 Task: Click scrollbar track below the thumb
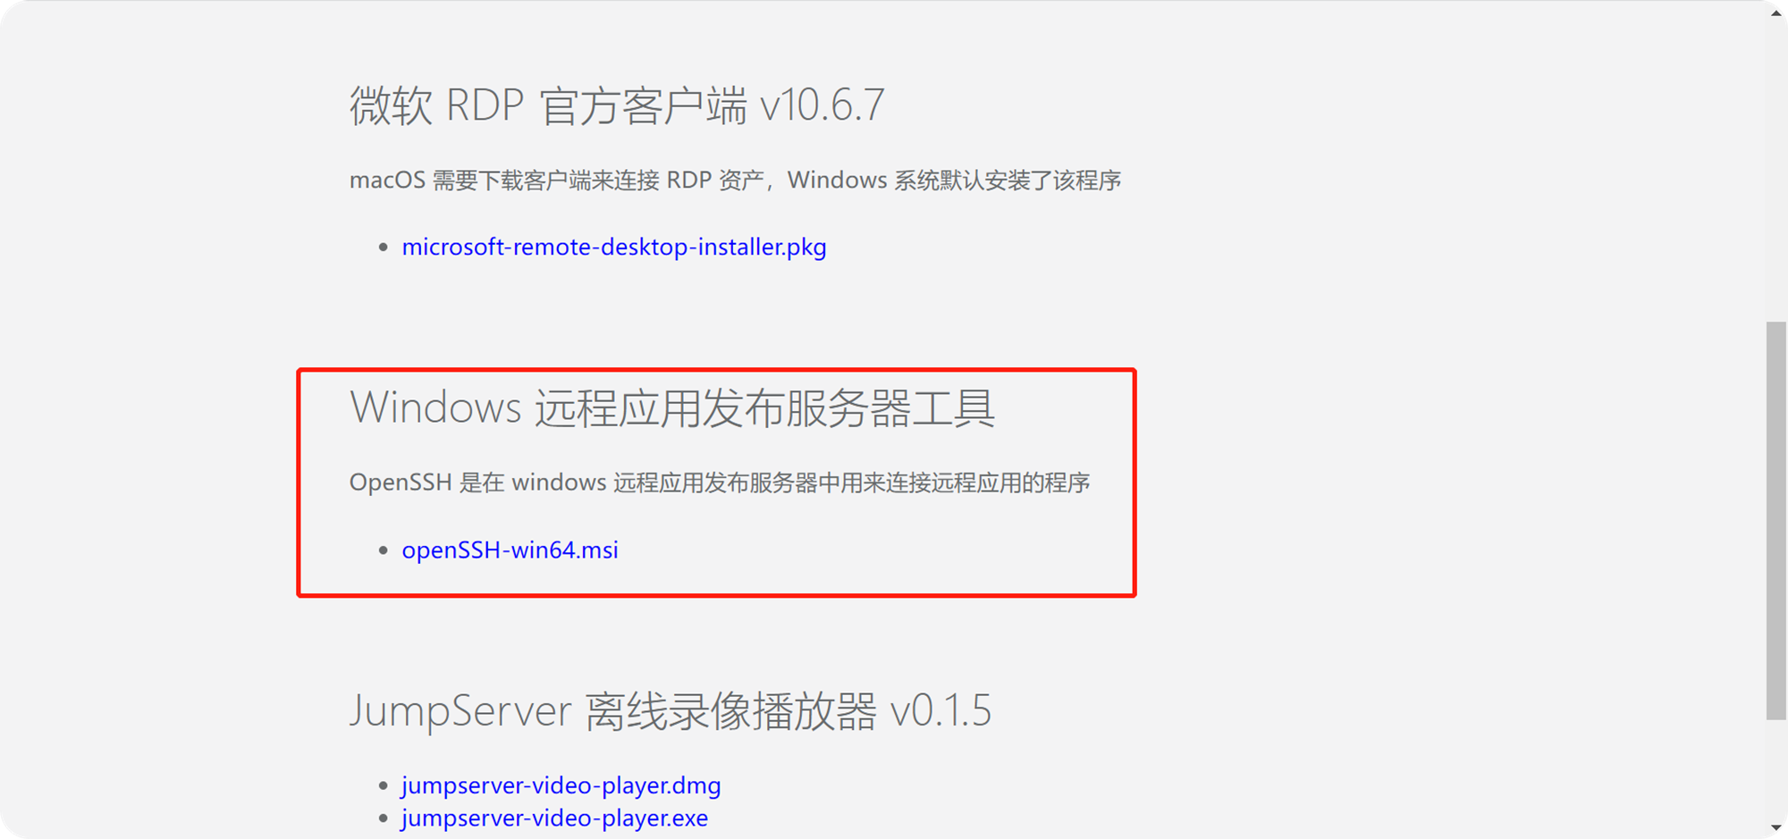tap(1775, 768)
